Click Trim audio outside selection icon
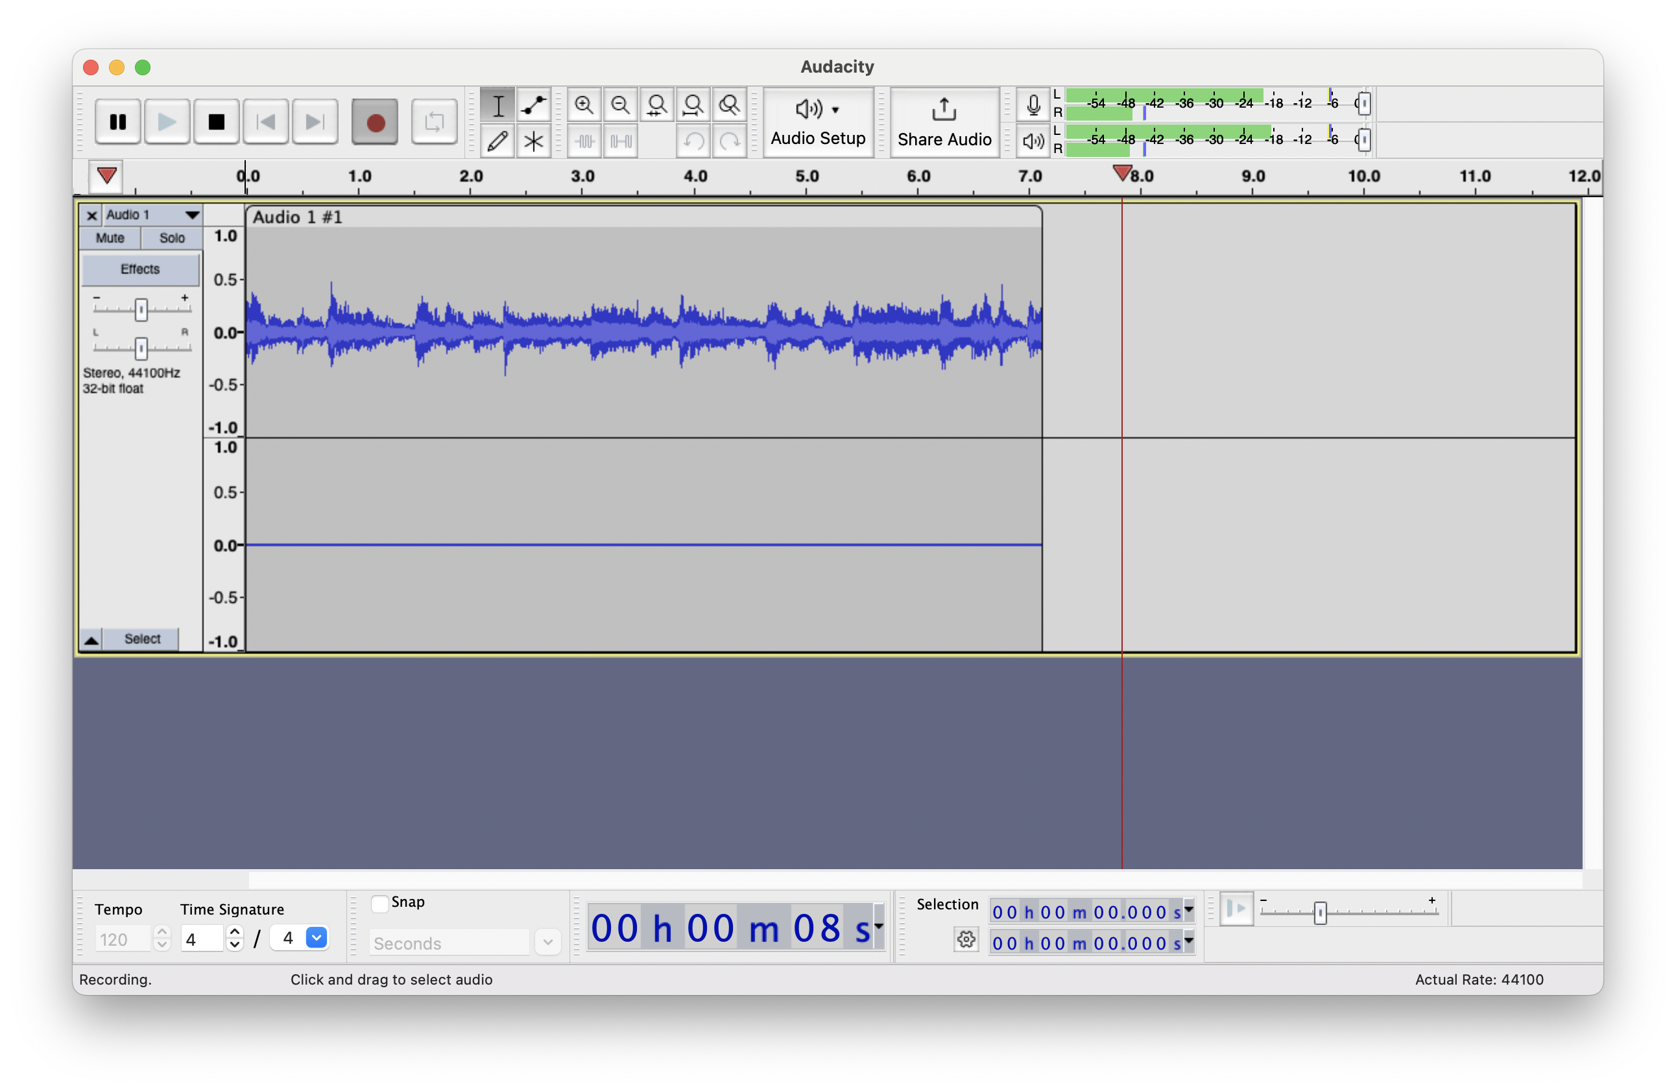The height and width of the screenshot is (1091, 1676). pos(584,141)
